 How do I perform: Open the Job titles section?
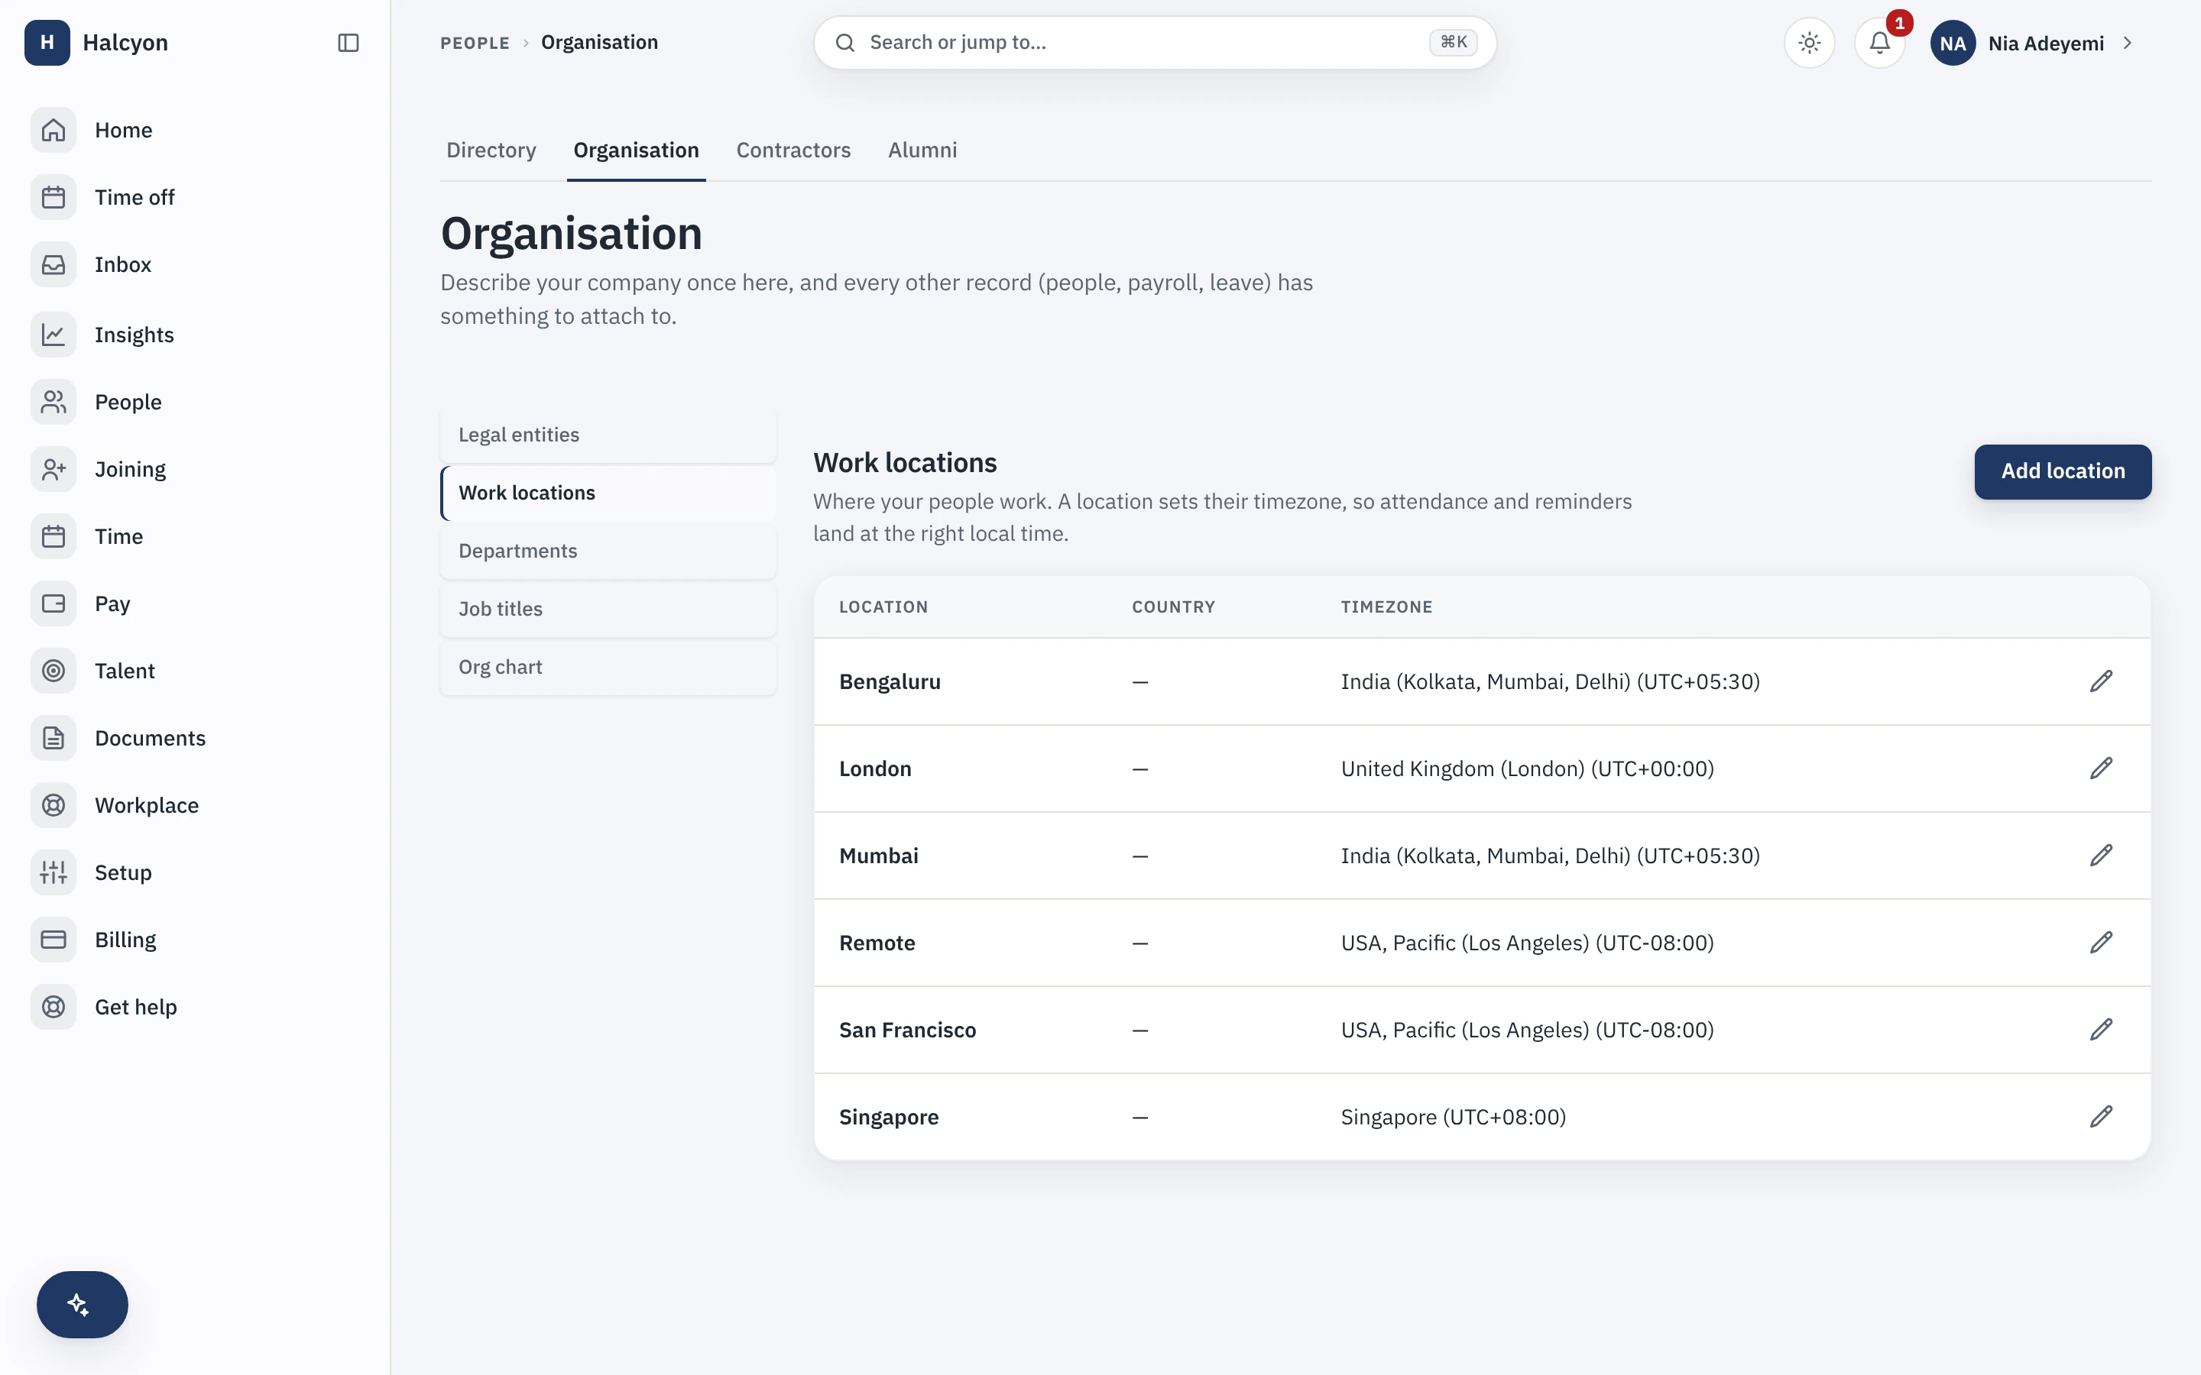tap(608, 610)
